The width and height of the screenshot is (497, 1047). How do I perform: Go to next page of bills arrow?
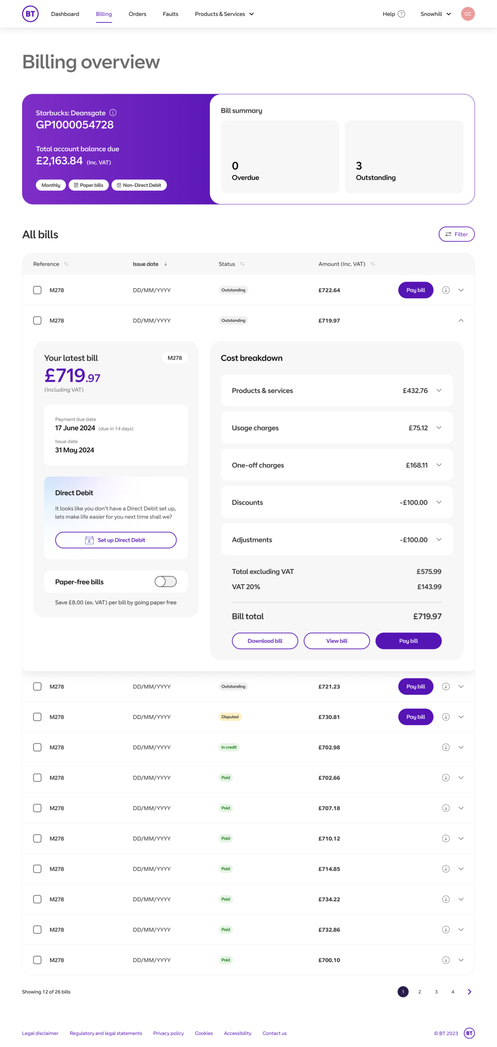[x=469, y=991]
